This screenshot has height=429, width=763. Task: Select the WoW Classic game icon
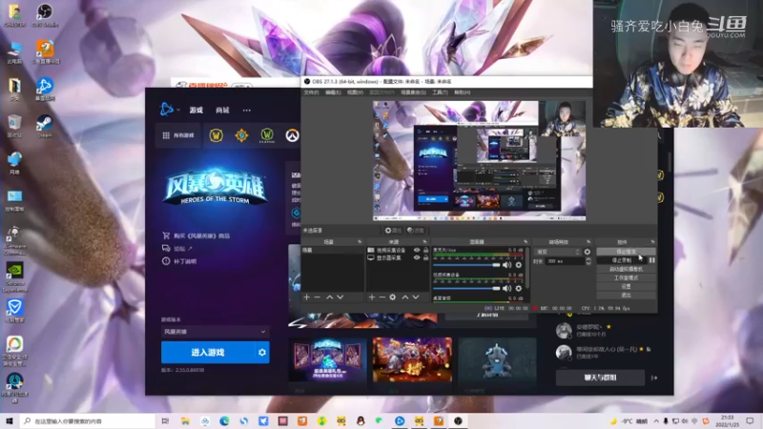[267, 135]
